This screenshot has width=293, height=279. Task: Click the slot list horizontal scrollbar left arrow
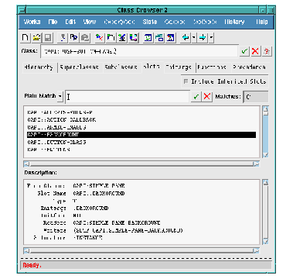[x=26, y=164]
